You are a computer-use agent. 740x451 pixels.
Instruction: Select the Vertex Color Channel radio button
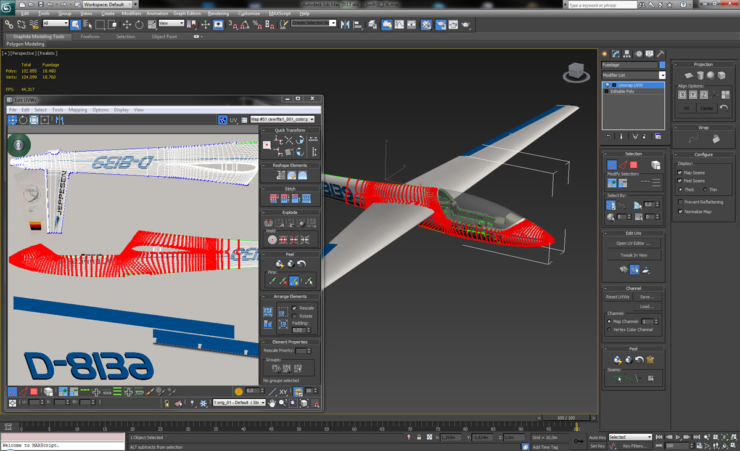click(609, 330)
